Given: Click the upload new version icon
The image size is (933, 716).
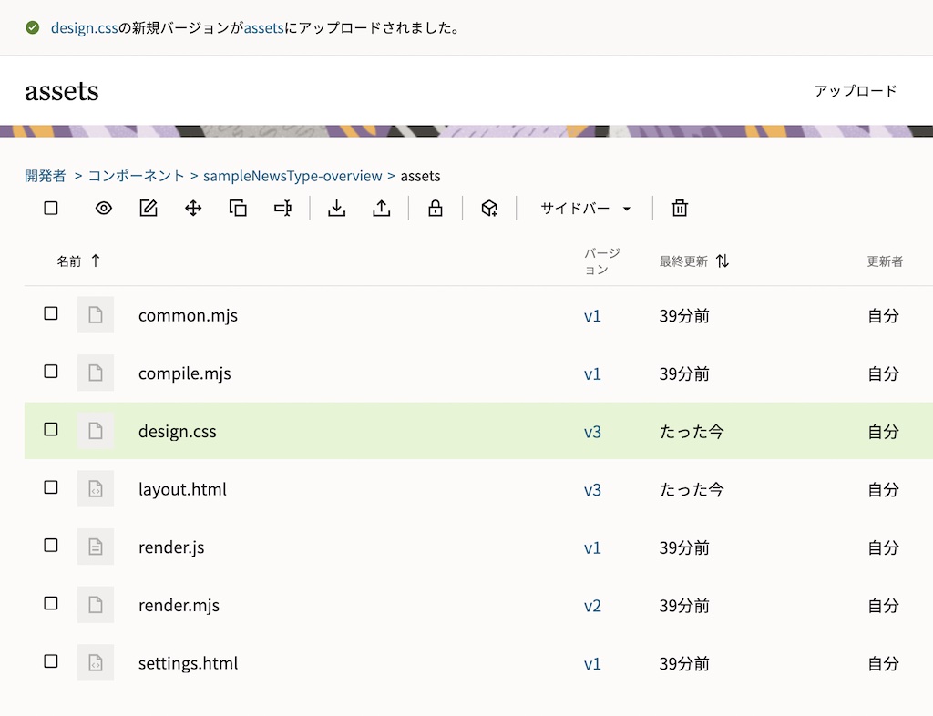Looking at the screenshot, I should pos(382,209).
